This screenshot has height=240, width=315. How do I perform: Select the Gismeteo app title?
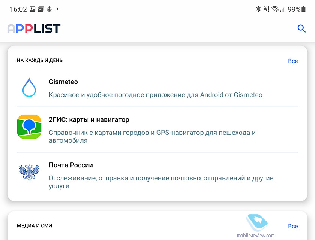63,82
